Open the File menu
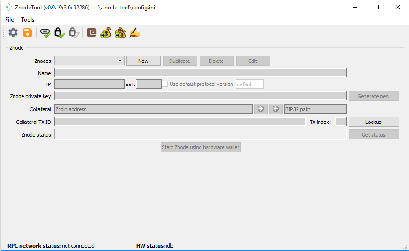409x251 pixels. (x=9, y=20)
